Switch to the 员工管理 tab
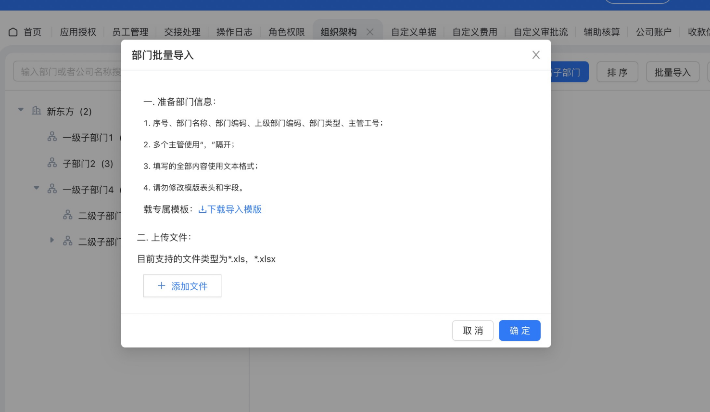 130,32
